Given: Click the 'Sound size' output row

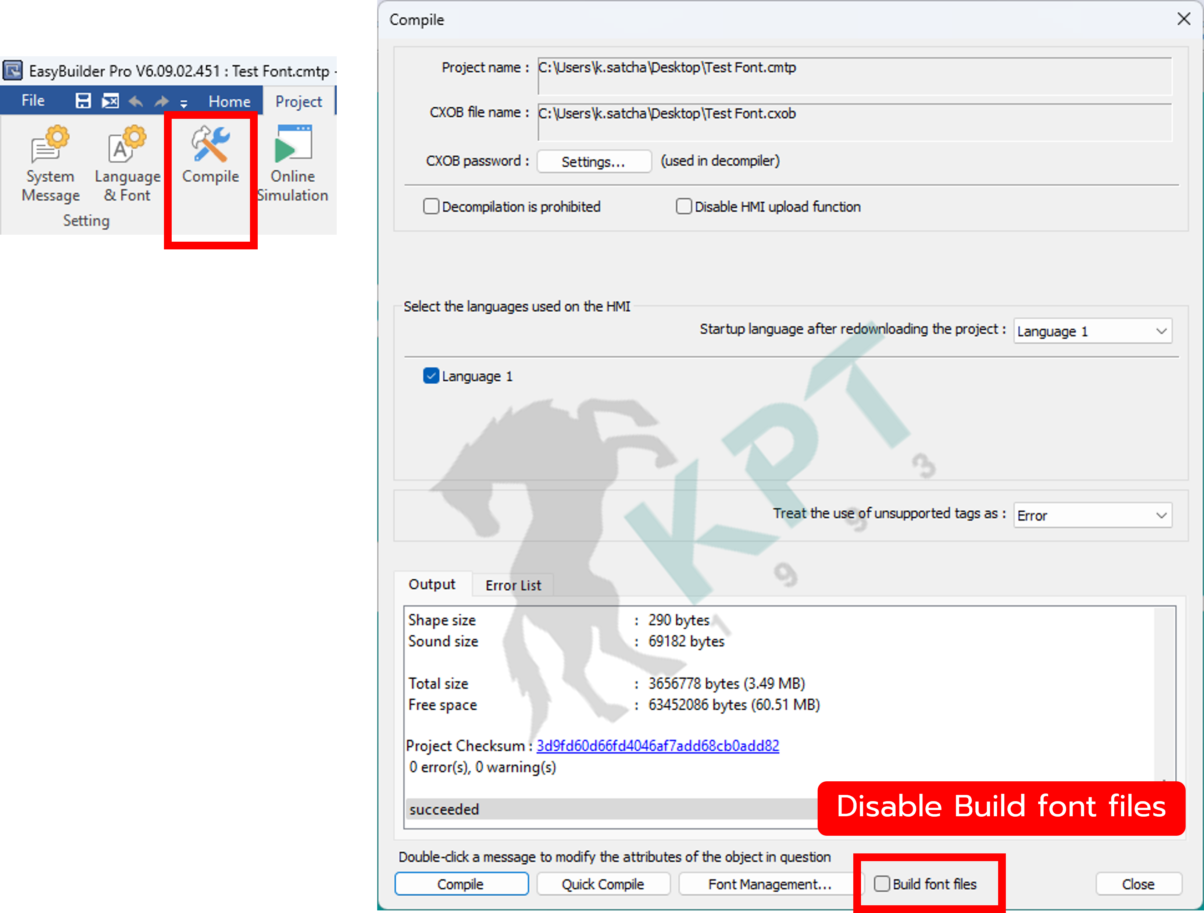Looking at the screenshot, I should [566, 642].
